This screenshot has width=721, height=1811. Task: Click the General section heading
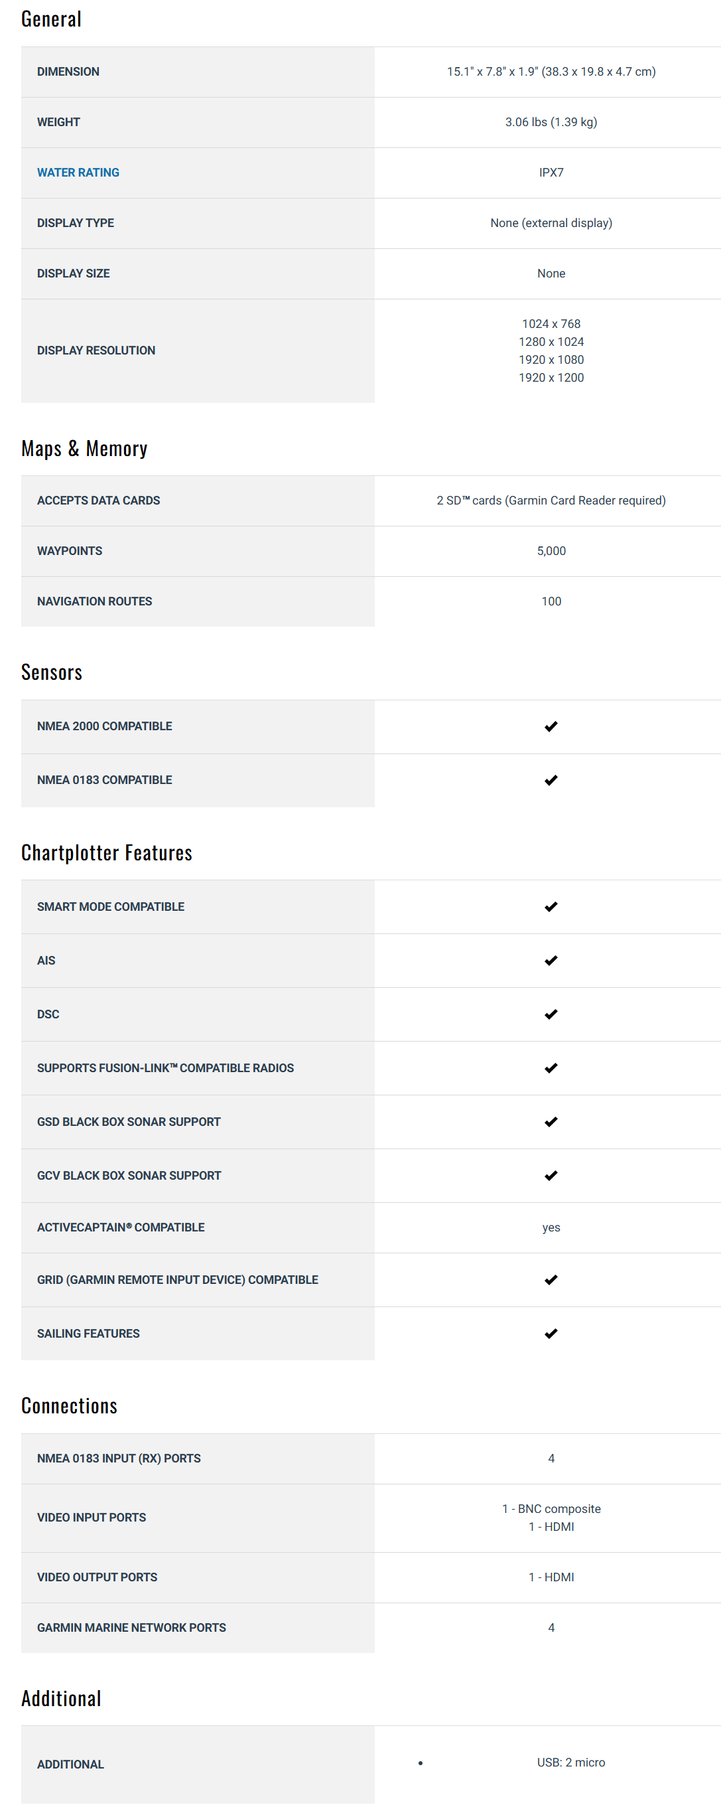[51, 19]
